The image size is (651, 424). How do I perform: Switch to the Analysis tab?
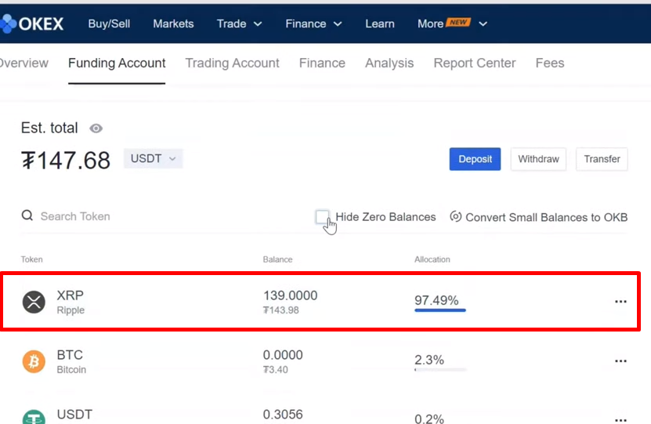389,63
